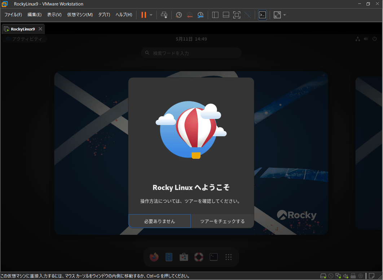Open the タブ(T) menu

pos(104,15)
